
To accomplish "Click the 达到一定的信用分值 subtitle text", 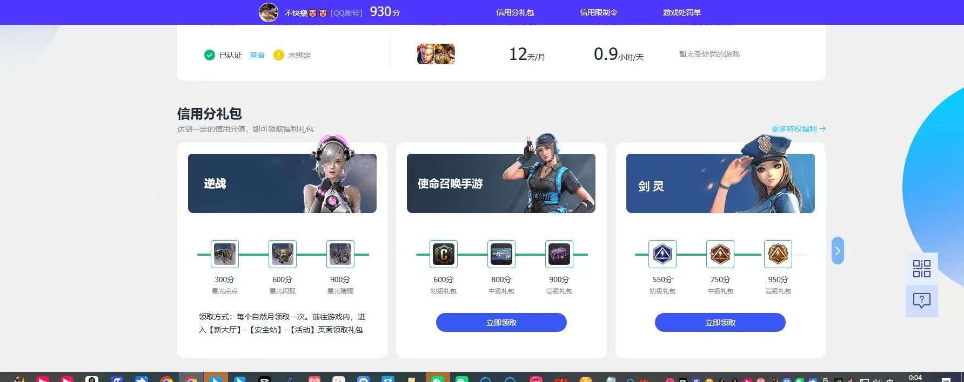I will click(x=245, y=129).
